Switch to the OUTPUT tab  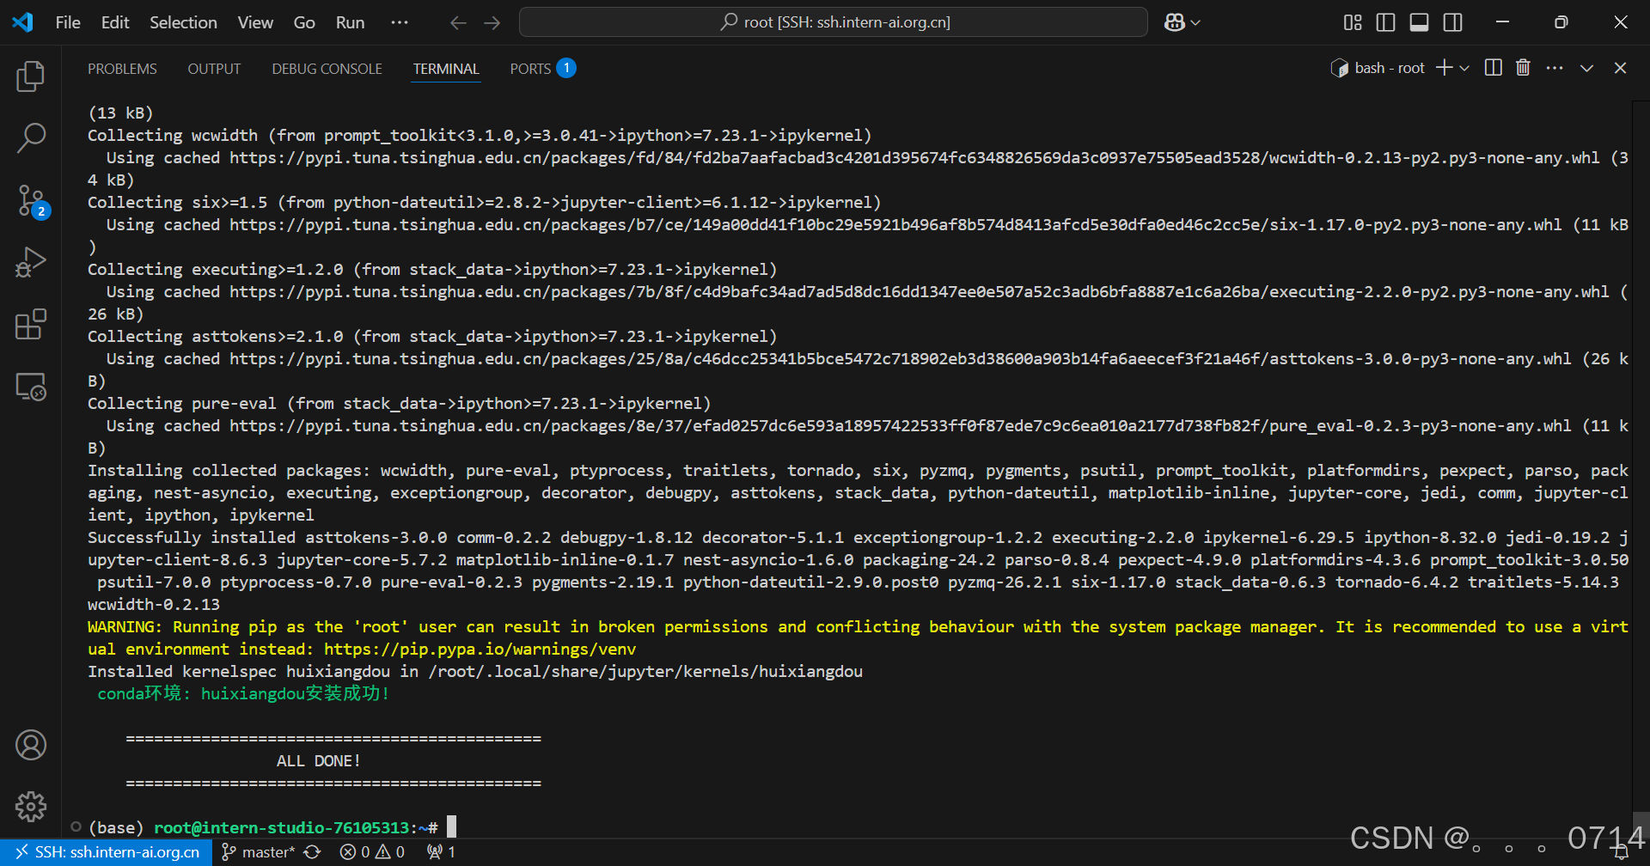(214, 69)
